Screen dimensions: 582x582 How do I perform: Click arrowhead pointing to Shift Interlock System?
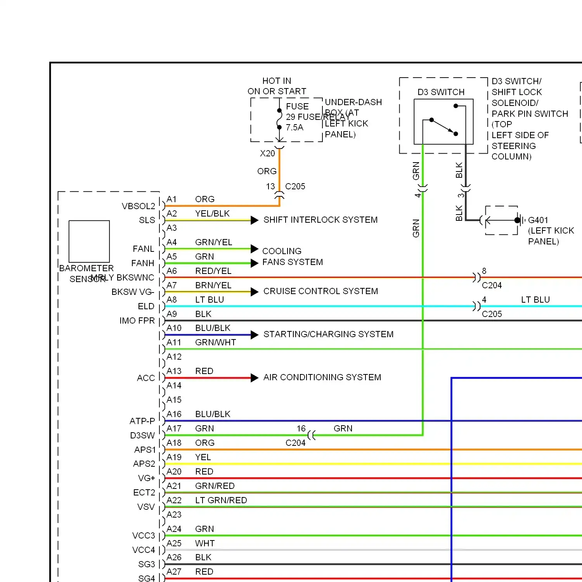255,220
